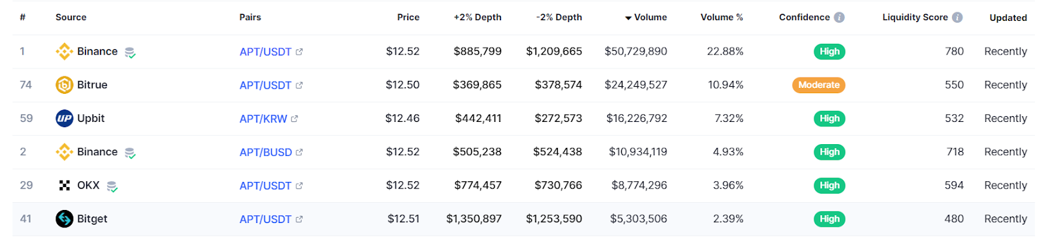
Task: Sort table by +2% Depth header
Action: point(478,18)
